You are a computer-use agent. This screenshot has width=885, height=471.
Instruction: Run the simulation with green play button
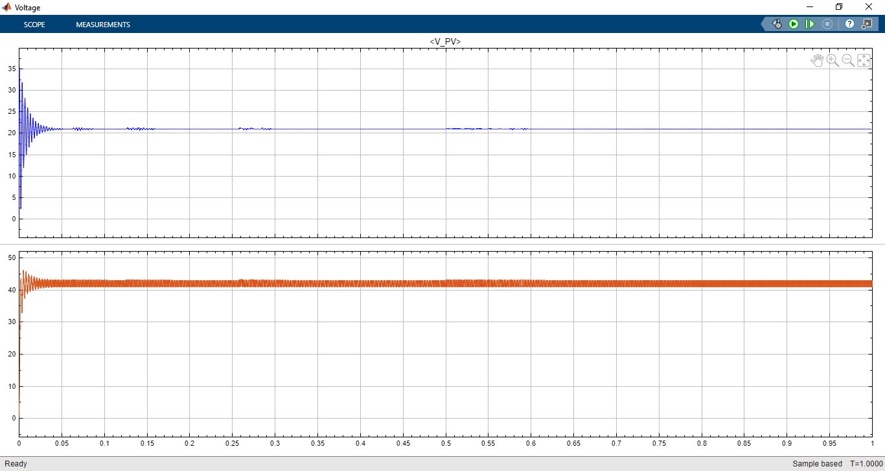(x=794, y=24)
